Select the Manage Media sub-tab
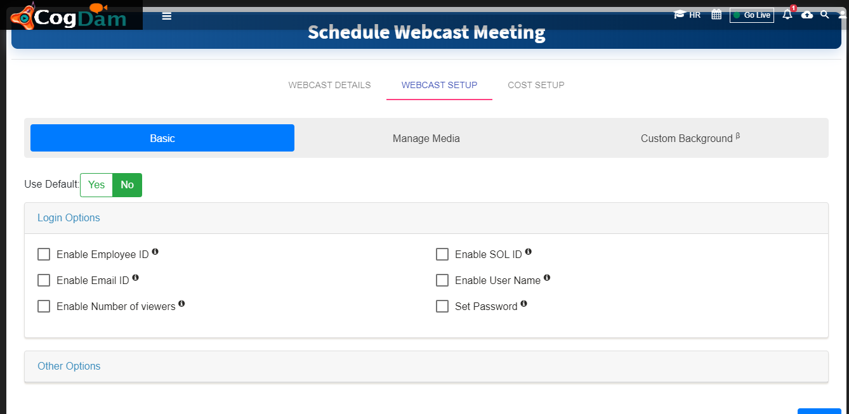Image resolution: width=849 pixels, height=414 pixels. [x=426, y=138]
